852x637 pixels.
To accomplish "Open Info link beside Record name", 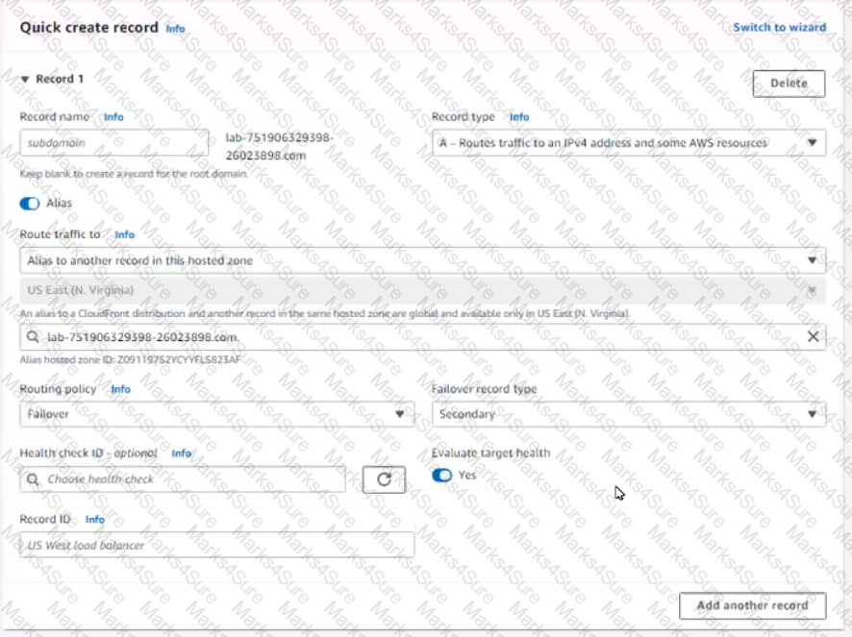I will pos(113,117).
